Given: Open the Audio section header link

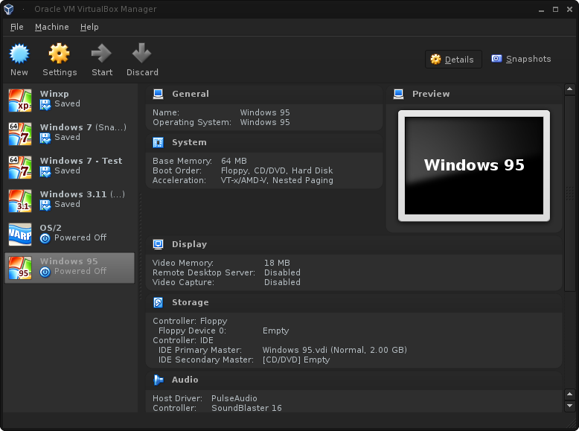Looking at the screenshot, I should tap(185, 380).
